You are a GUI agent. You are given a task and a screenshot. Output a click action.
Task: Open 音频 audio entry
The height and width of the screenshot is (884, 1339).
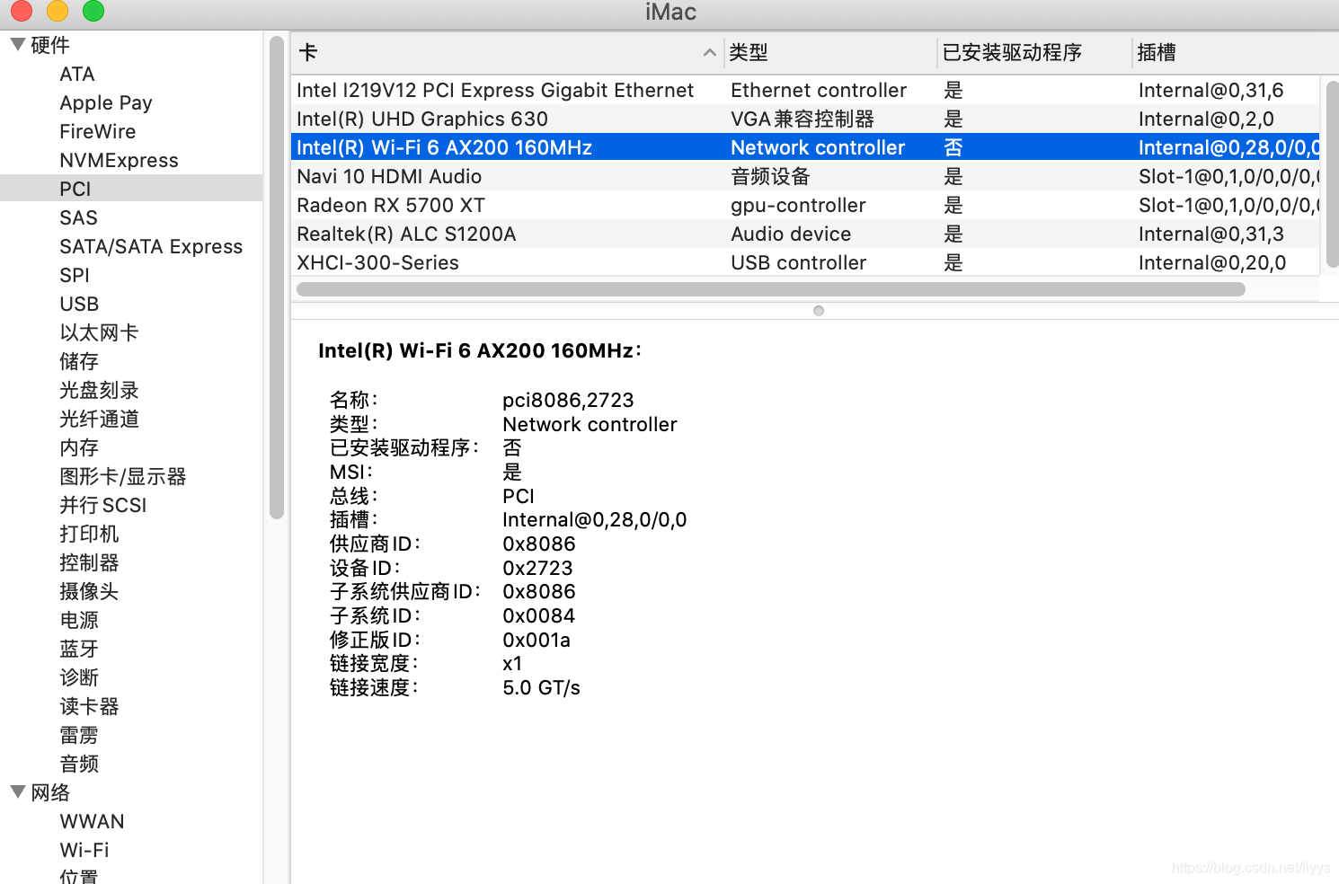coord(79,764)
